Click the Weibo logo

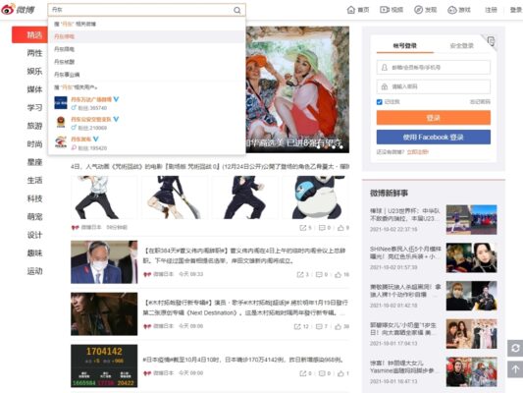tap(18, 10)
